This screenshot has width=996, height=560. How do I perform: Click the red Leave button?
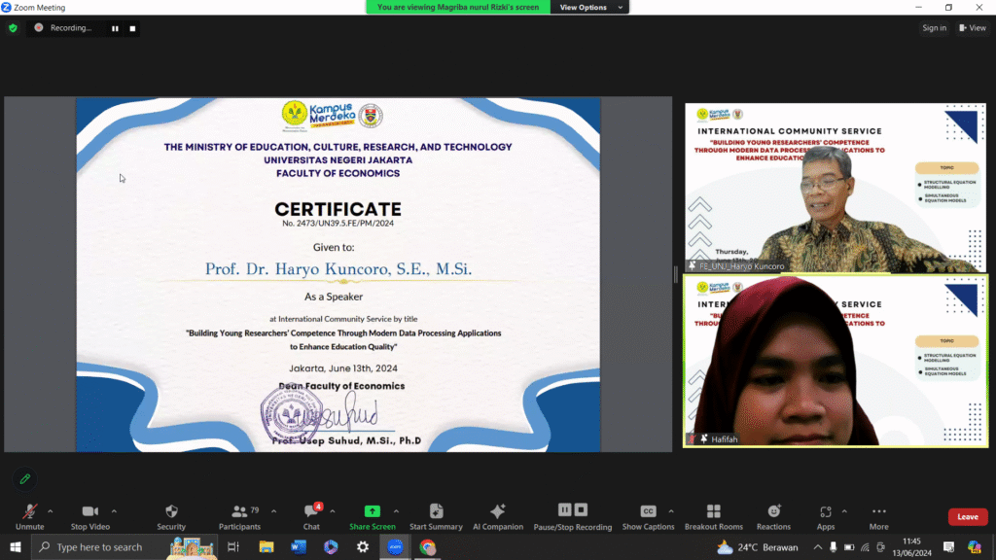point(967,517)
